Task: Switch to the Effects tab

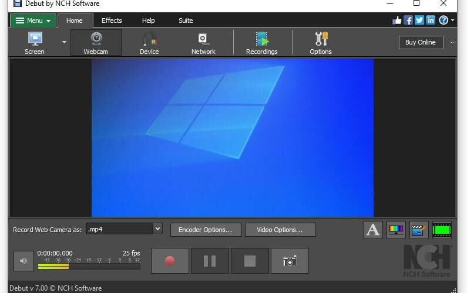Action: click(x=112, y=21)
